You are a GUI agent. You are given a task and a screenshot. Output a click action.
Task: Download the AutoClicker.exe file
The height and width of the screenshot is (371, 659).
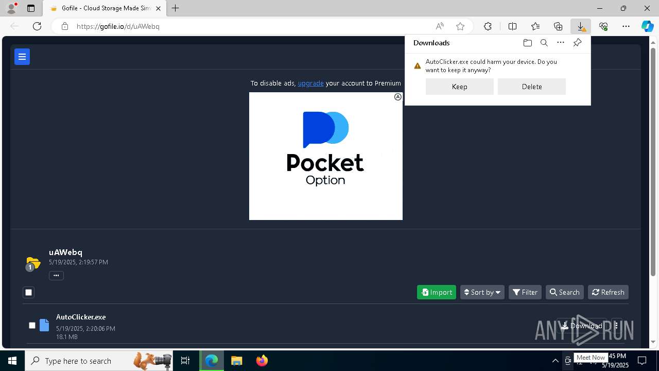tap(582, 326)
